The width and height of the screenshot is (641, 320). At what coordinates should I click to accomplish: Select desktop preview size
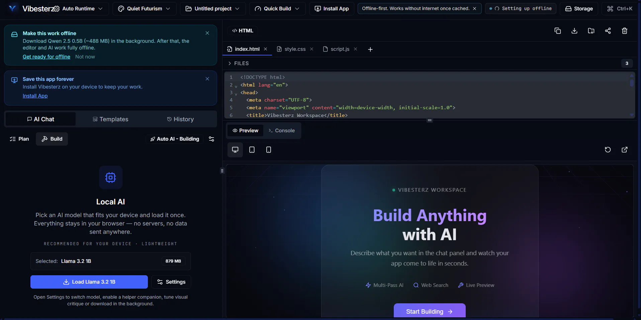click(235, 150)
